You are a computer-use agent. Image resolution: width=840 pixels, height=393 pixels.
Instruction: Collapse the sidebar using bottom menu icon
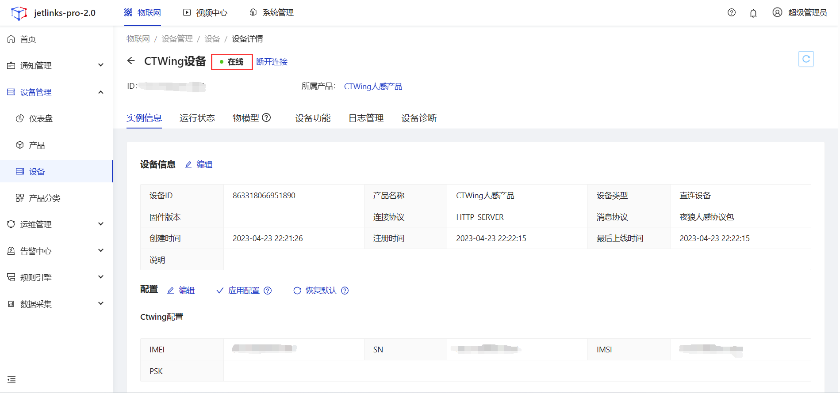click(x=12, y=380)
